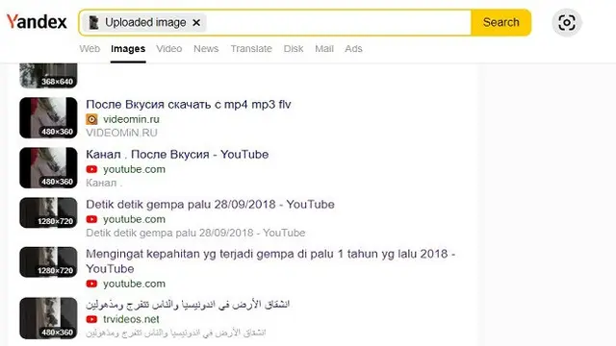Open the Arabic title link above trvideos.net
Viewport: 616px width, 346px height.
coord(188,305)
